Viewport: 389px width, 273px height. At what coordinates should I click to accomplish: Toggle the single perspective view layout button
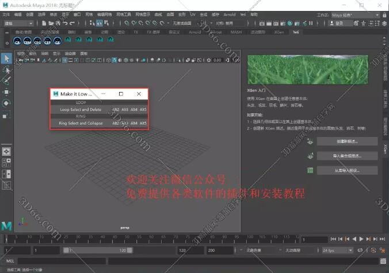click(x=6, y=152)
